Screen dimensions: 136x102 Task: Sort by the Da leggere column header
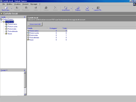pos(52,28)
